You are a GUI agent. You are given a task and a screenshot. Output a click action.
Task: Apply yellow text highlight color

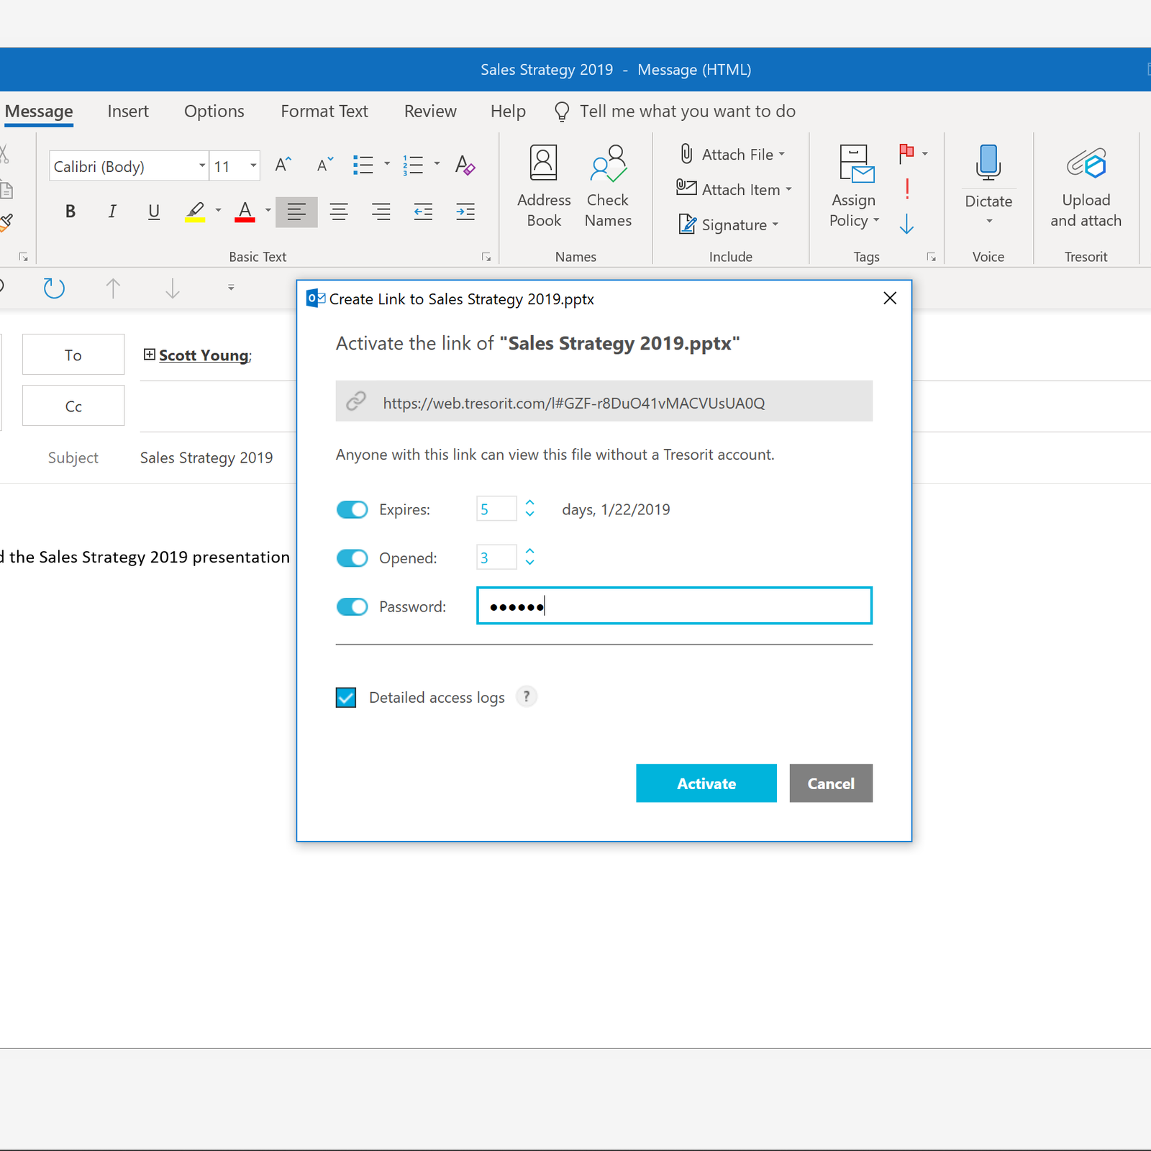coord(195,211)
